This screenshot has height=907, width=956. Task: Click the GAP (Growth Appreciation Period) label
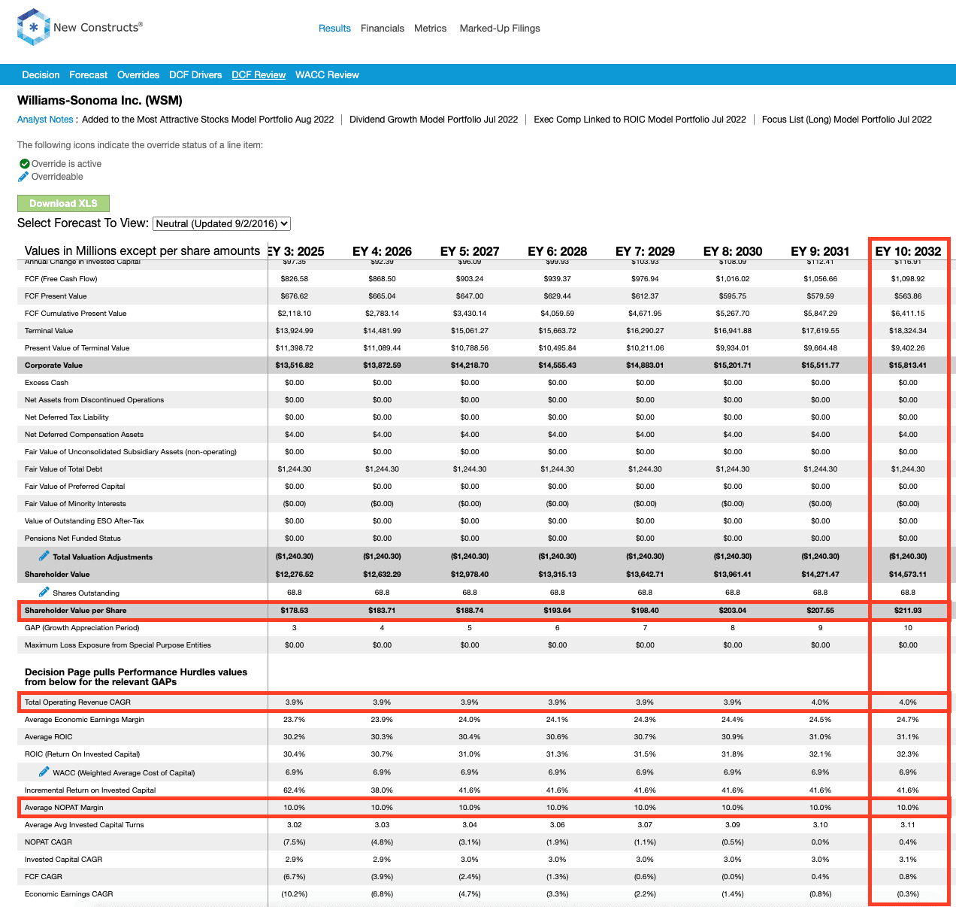(82, 628)
